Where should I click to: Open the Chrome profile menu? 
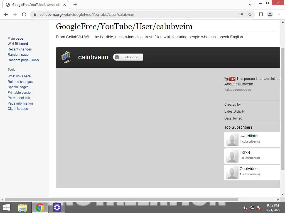(x=270, y=14)
